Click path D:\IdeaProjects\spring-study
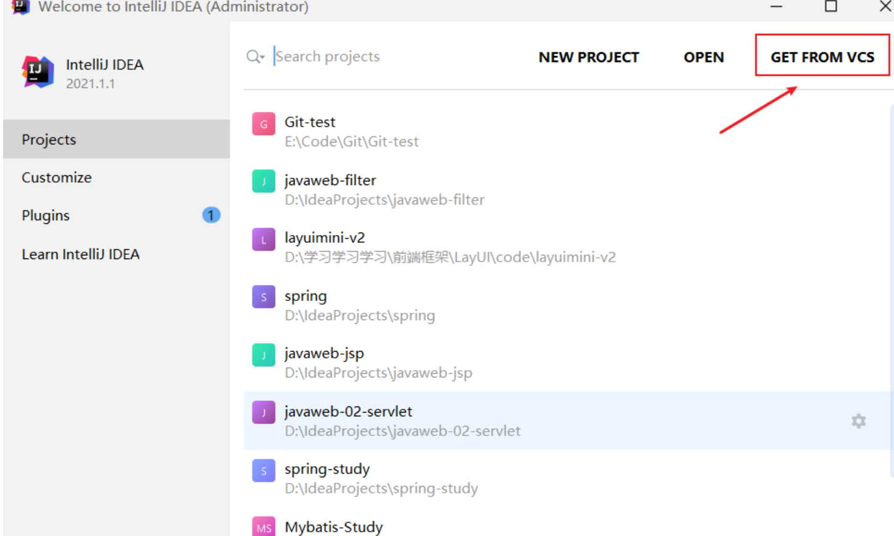Image resolution: width=894 pixels, height=536 pixels. coord(381,489)
